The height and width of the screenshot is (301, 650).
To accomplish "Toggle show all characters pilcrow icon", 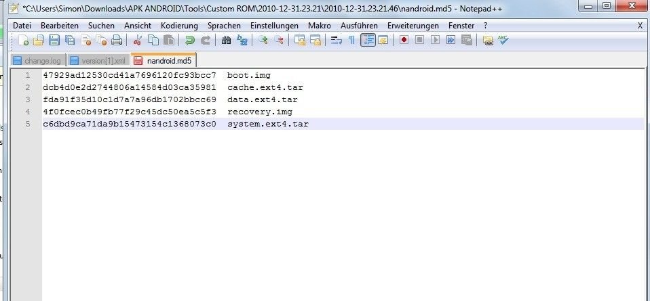I will point(351,40).
